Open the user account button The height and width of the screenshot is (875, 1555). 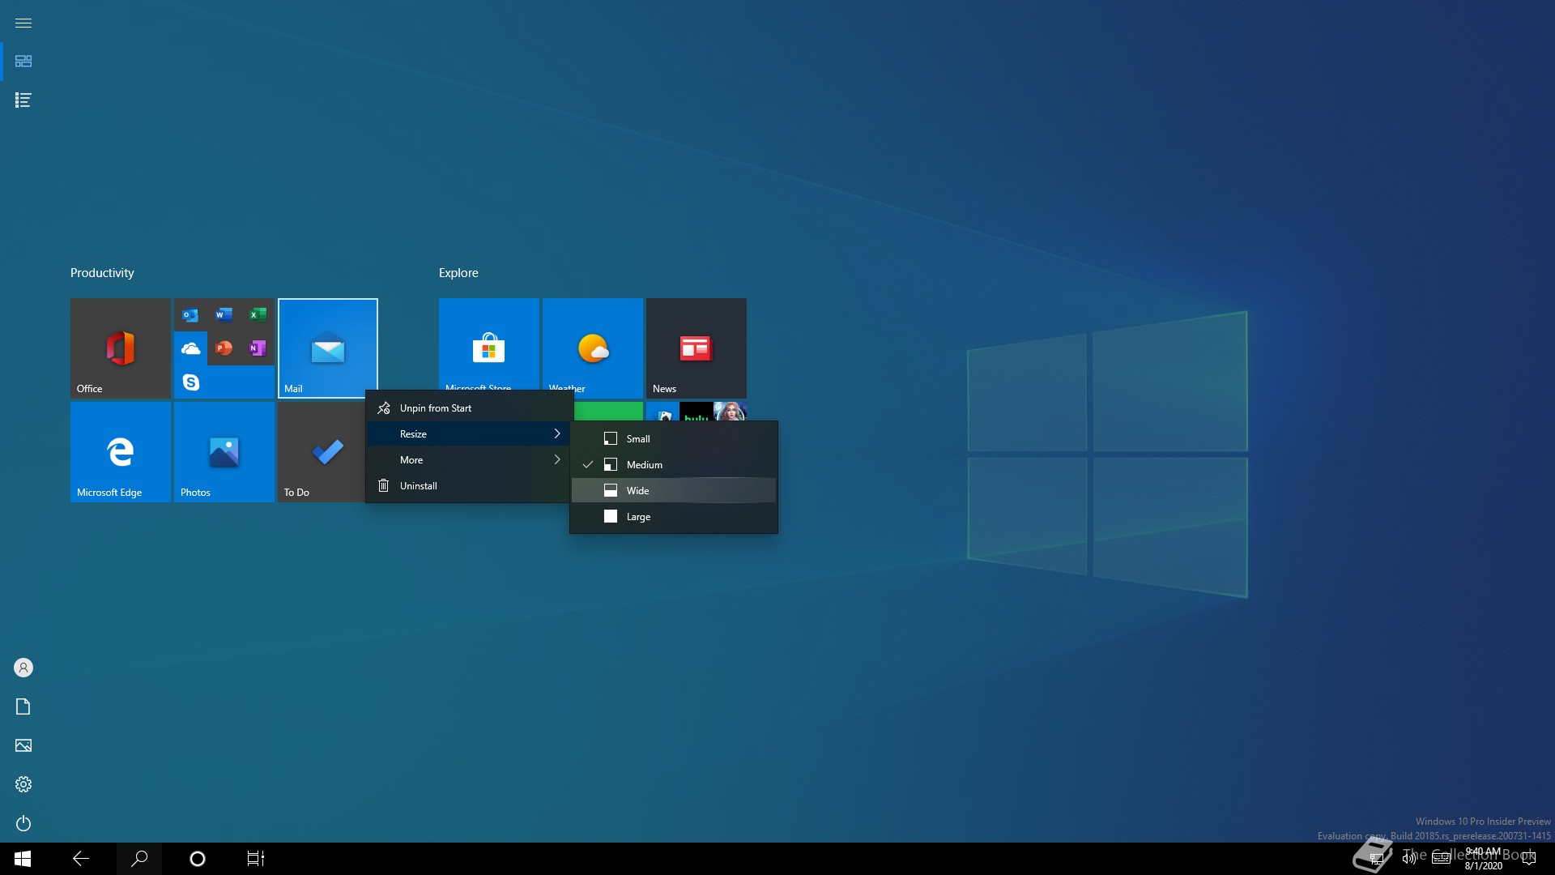pos(23,668)
